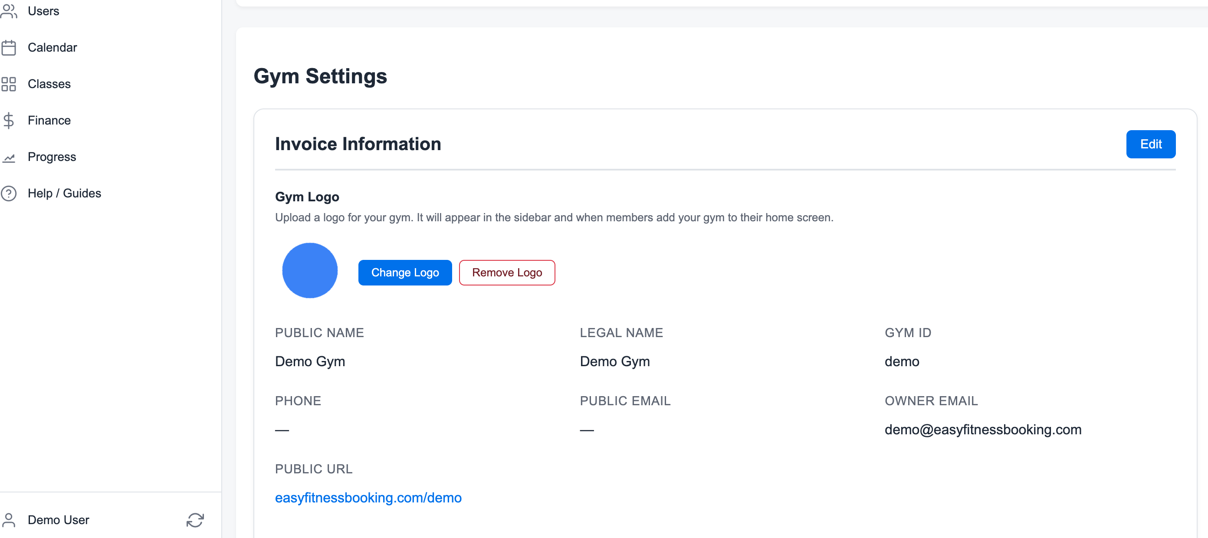Click the Calendar icon in sidebar

(x=8, y=47)
